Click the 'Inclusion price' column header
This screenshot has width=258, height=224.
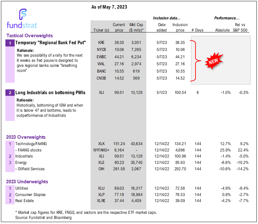coord(180,27)
